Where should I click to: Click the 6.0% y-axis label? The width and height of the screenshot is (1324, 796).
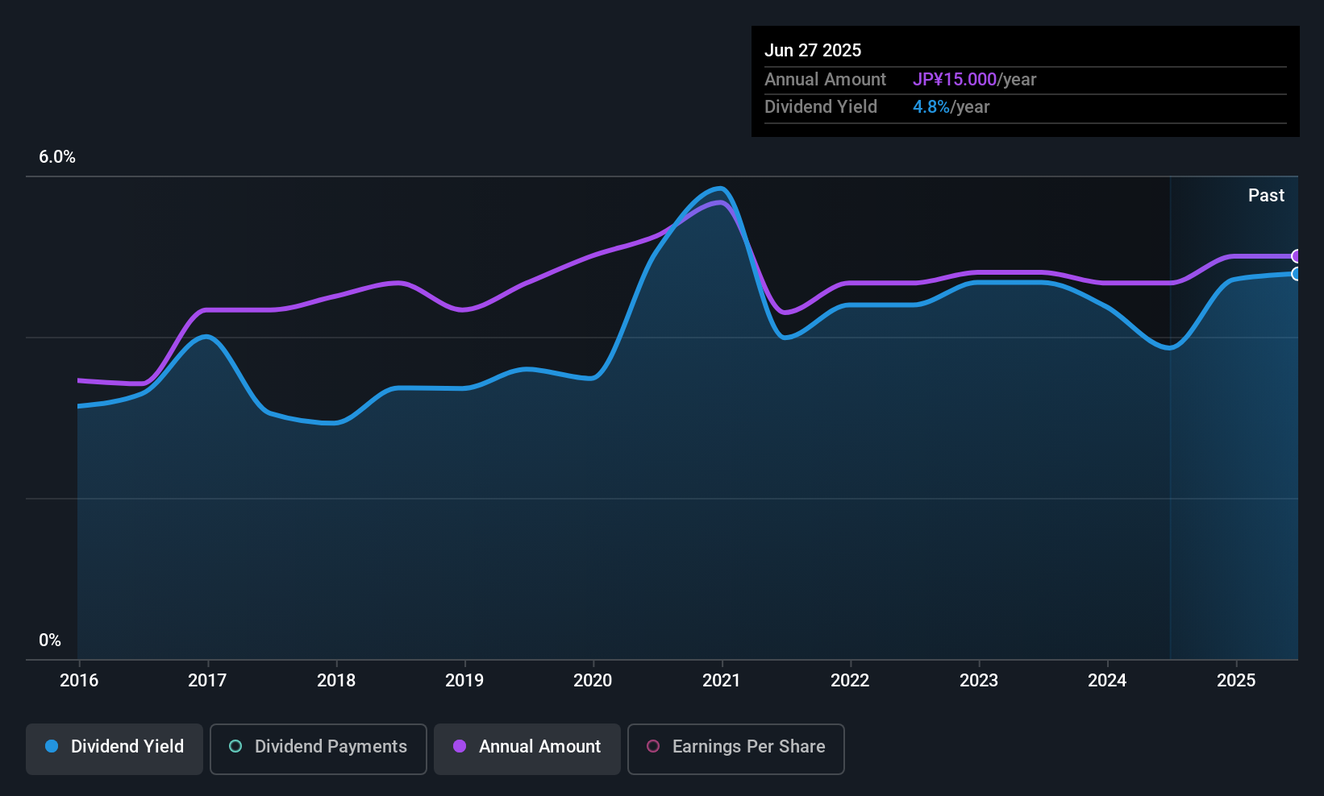[x=57, y=157]
